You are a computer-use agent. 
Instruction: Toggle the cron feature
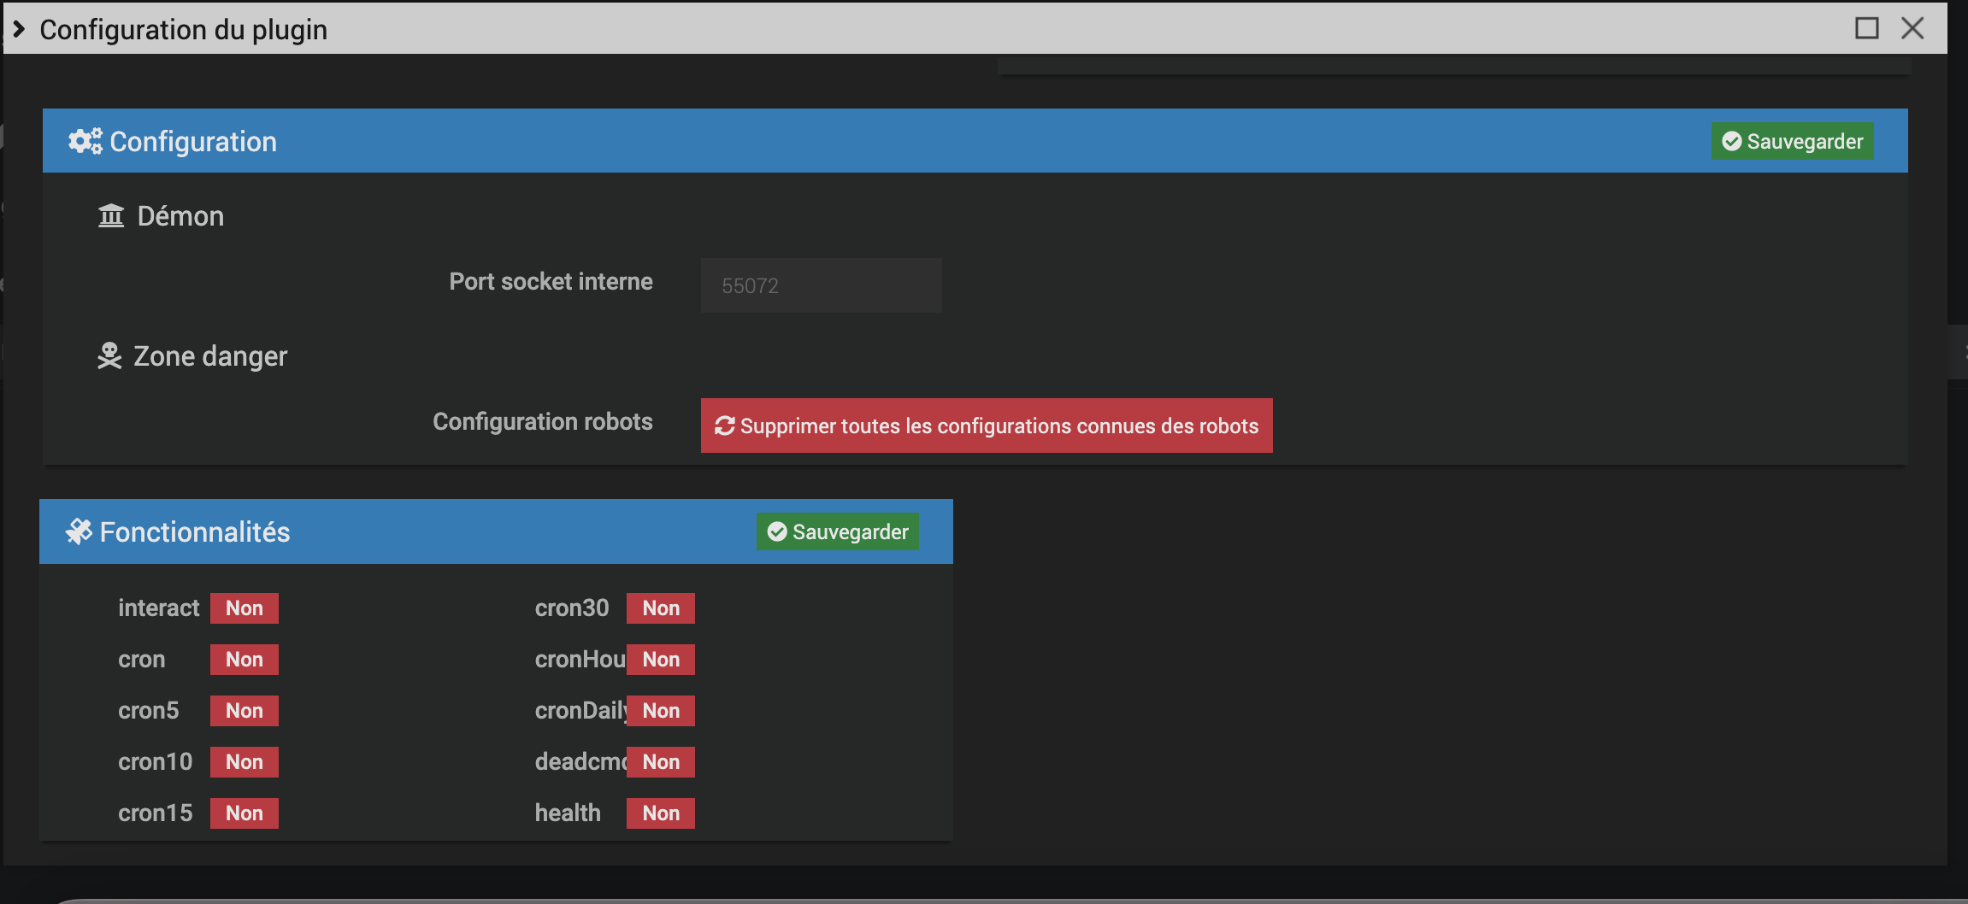pyautogui.click(x=245, y=660)
